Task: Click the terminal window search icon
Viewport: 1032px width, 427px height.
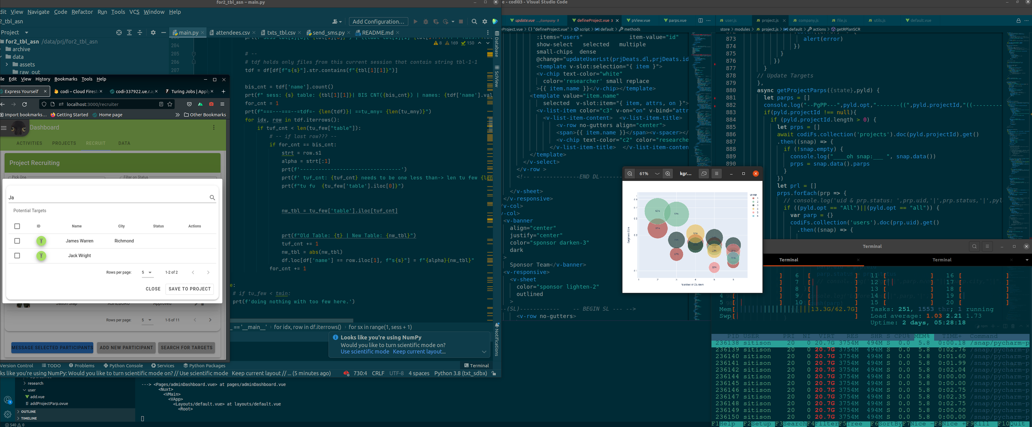Action: (974, 247)
